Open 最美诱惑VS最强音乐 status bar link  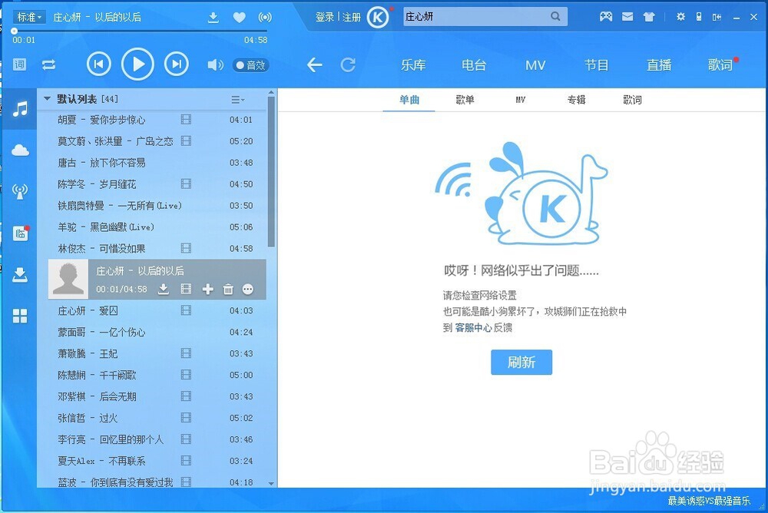pyautogui.click(x=709, y=501)
